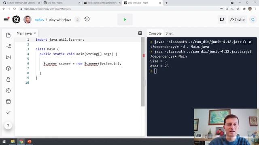
Task: Bookmark this page with the star icon
Action: (238, 9)
